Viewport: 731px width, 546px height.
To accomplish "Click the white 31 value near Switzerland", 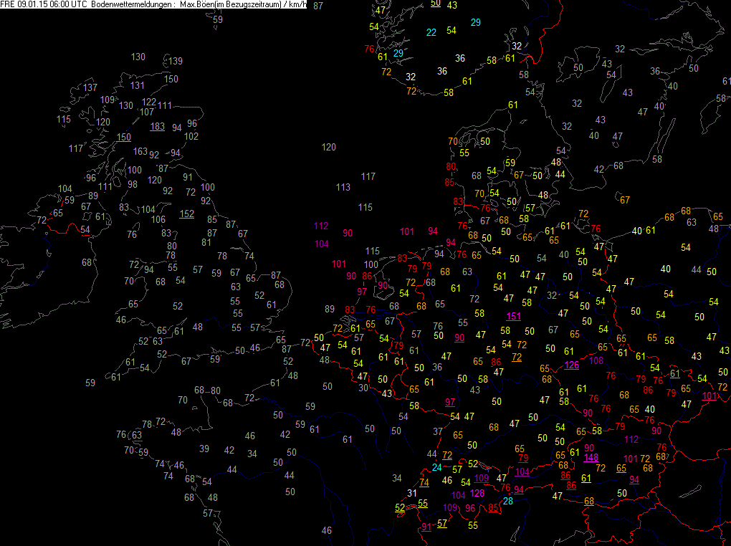I will click(411, 493).
